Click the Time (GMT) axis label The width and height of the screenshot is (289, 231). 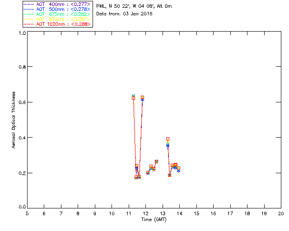click(x=154, y=220)
